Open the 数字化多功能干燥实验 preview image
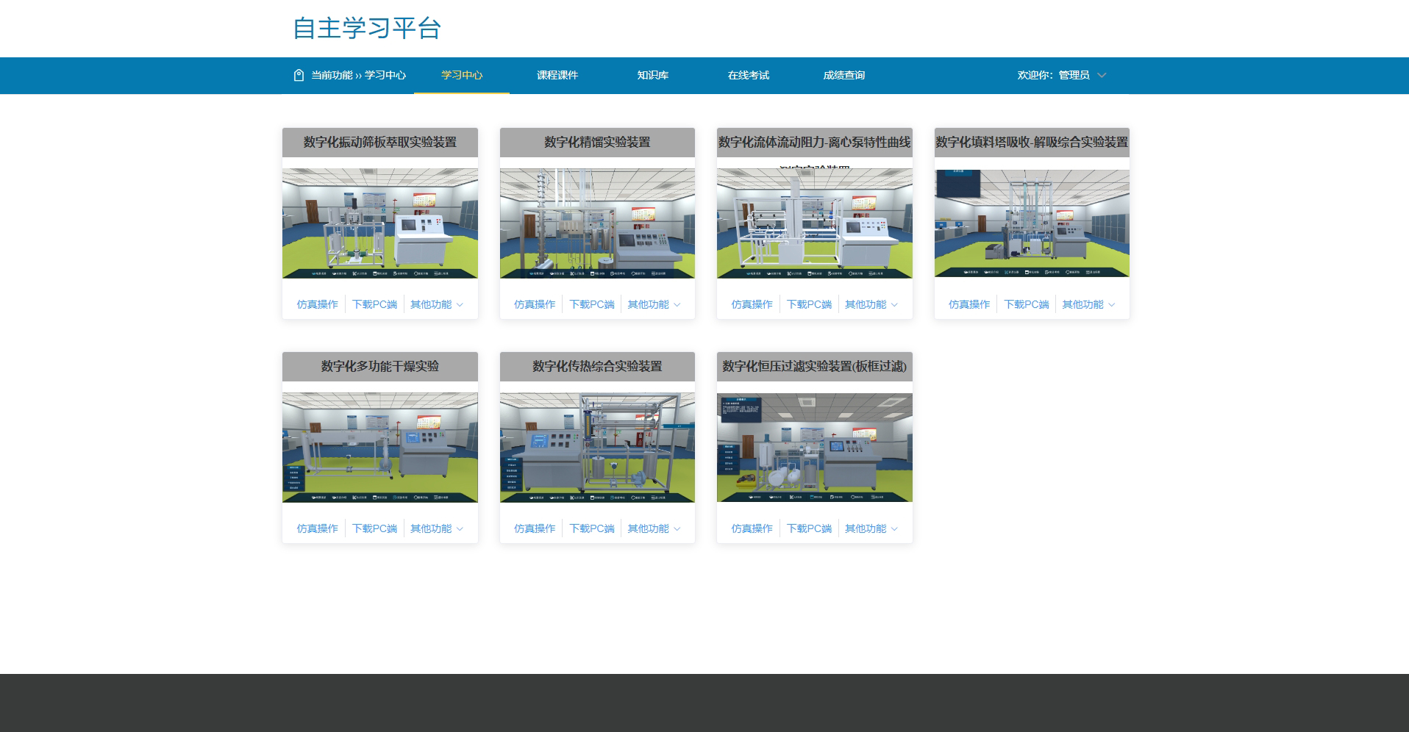 coord(379,448)
